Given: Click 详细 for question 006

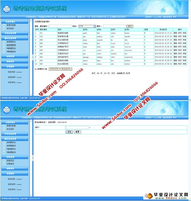Looking at the screenshot, I should [x=184, y=50].
